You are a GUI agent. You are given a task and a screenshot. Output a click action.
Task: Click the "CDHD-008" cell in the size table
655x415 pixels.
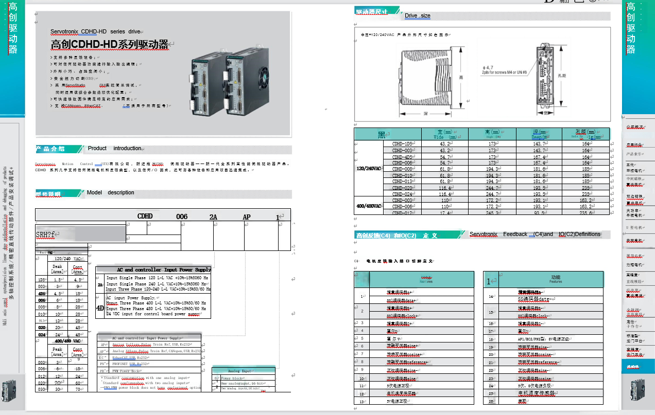click(403, 169)
